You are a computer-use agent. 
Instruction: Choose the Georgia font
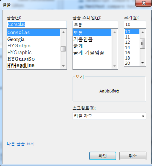[x=34, y=39]
